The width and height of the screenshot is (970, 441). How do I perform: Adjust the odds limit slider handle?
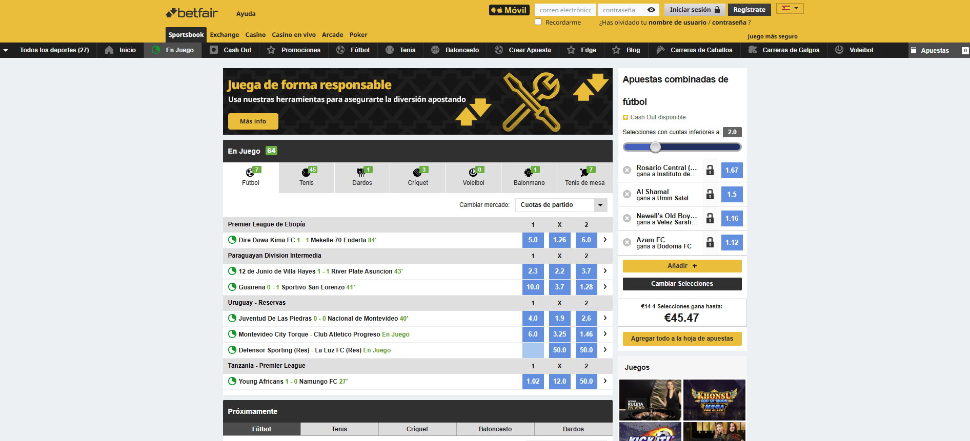(x=655, y=148)
